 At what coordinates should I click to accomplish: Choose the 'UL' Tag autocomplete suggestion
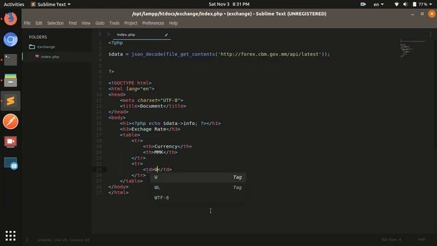(198, 187)
